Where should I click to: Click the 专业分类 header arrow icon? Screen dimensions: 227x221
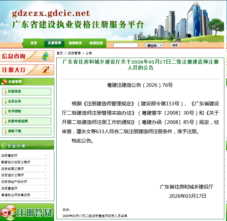[x=3, y=145]
